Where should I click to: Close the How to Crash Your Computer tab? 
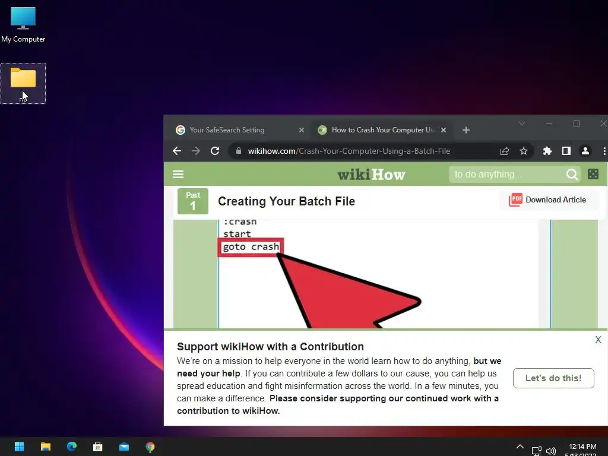click(444, 130)
